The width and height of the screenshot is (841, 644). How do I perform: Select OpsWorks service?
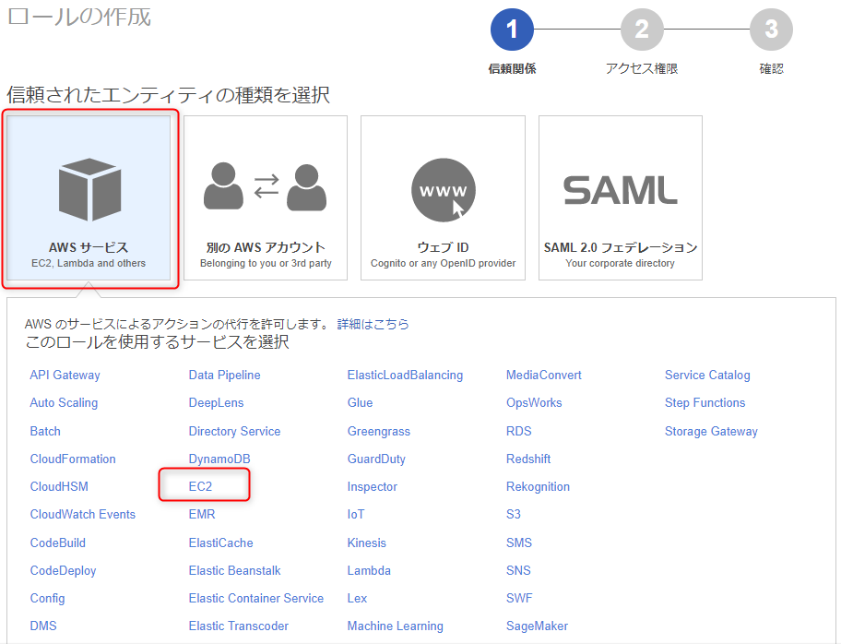tap(534, 403)
